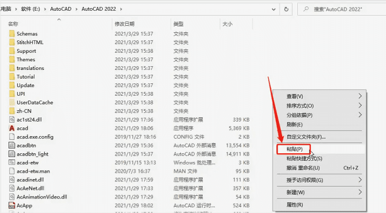Open the address bar history dropdown
Viewport: 386px width, 213px height.
pos(274,9)
